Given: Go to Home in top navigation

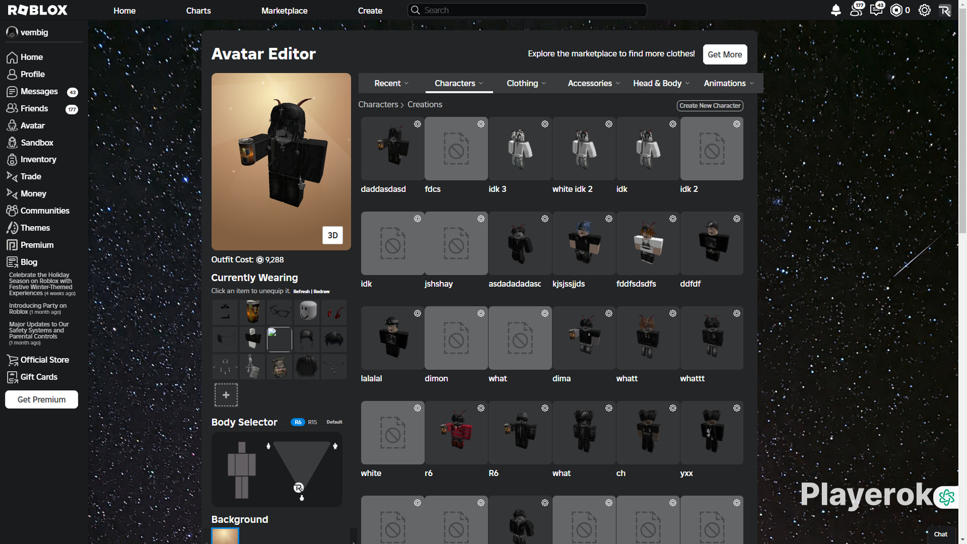Looking at the screenshot, I should (x=125, y=10).
